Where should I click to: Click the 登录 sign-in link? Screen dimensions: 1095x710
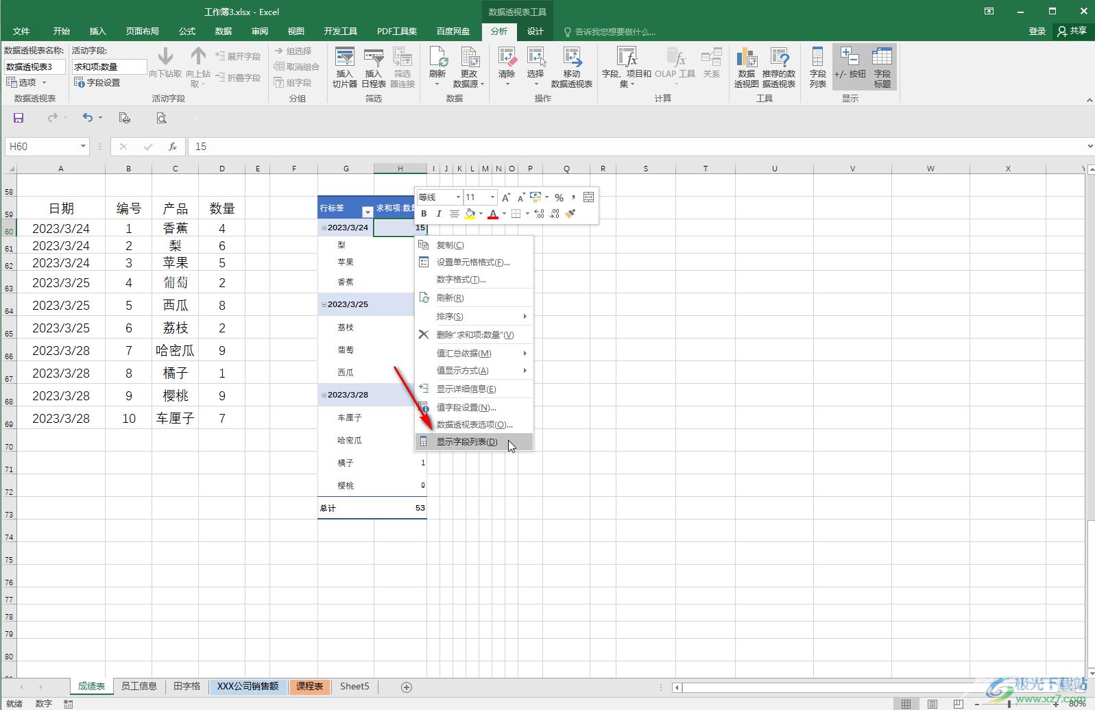coord(1037,32)
